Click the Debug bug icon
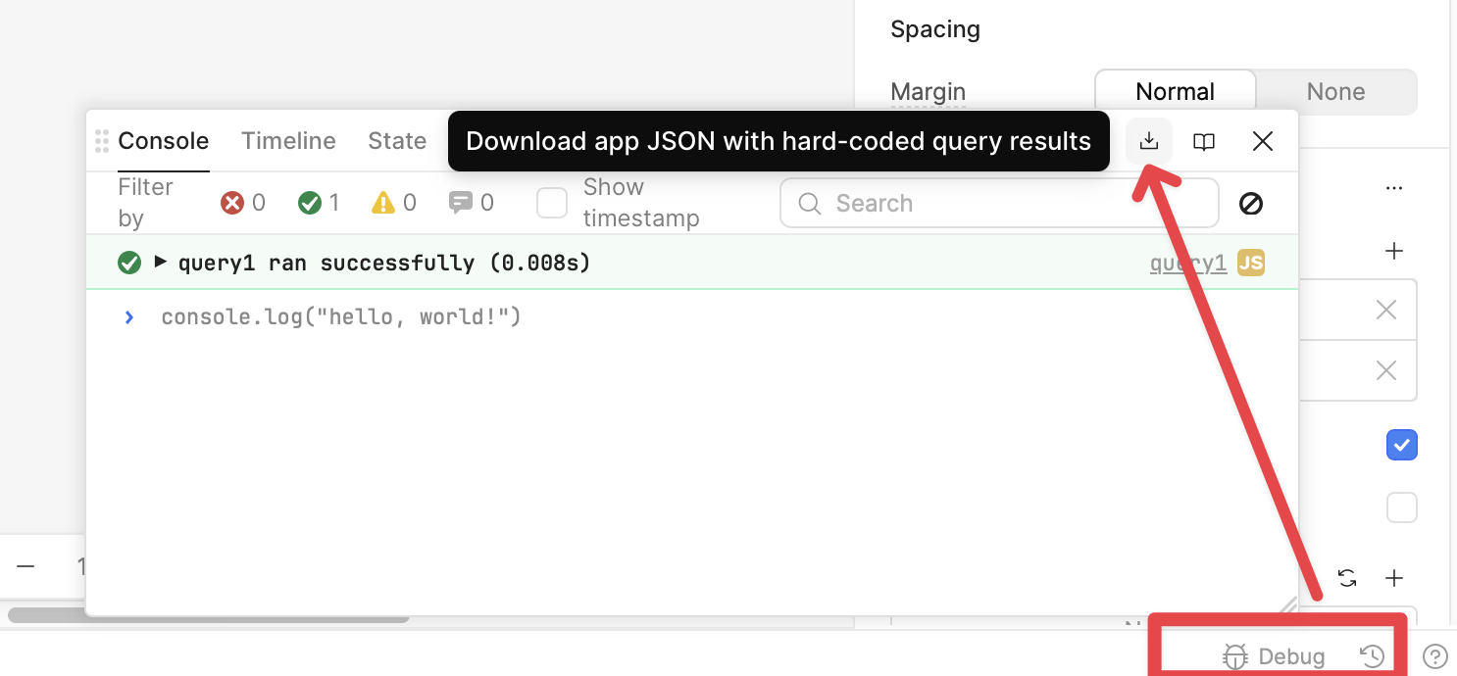Image resolution: width=1457 pixels, height=676 pixels. click(1235, 656)
